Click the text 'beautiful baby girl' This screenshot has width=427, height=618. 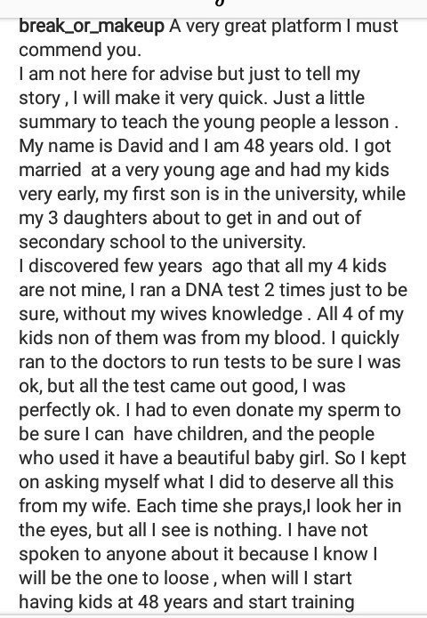(253, 458)
